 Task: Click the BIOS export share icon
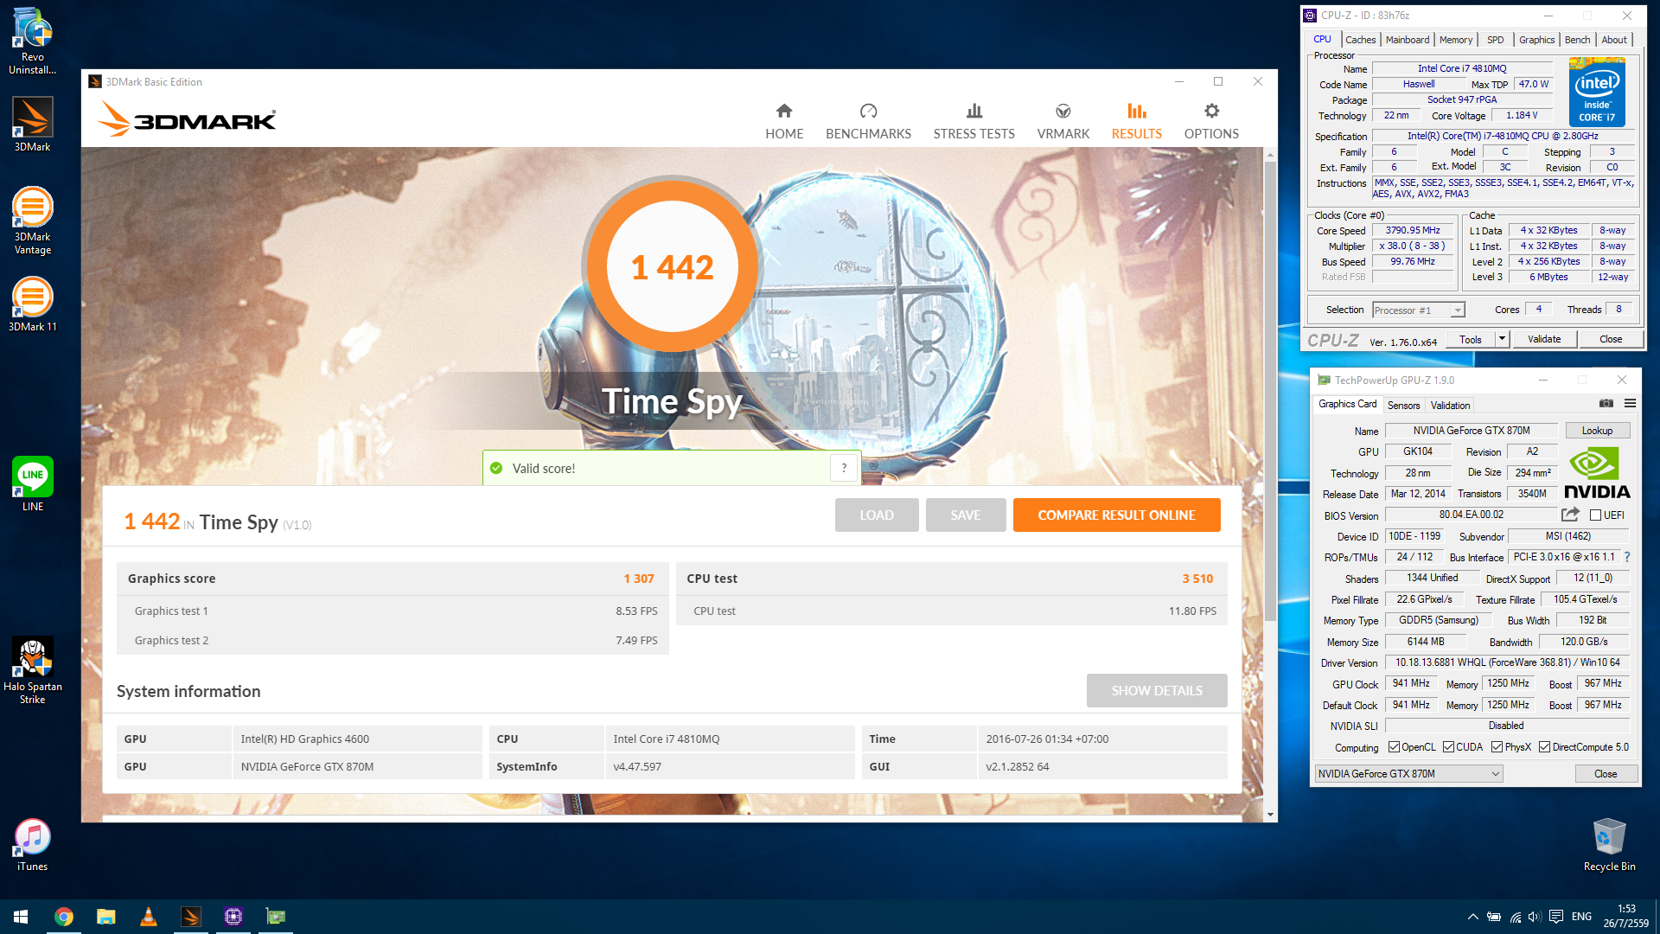point(1570,515)
